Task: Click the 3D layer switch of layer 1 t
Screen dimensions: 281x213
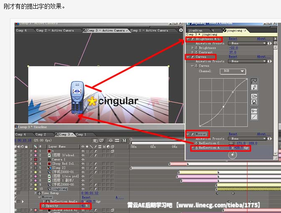Action: point(112,151)
